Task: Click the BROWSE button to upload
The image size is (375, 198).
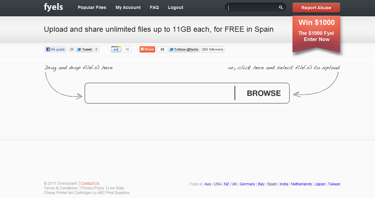Action: [263, 93]
